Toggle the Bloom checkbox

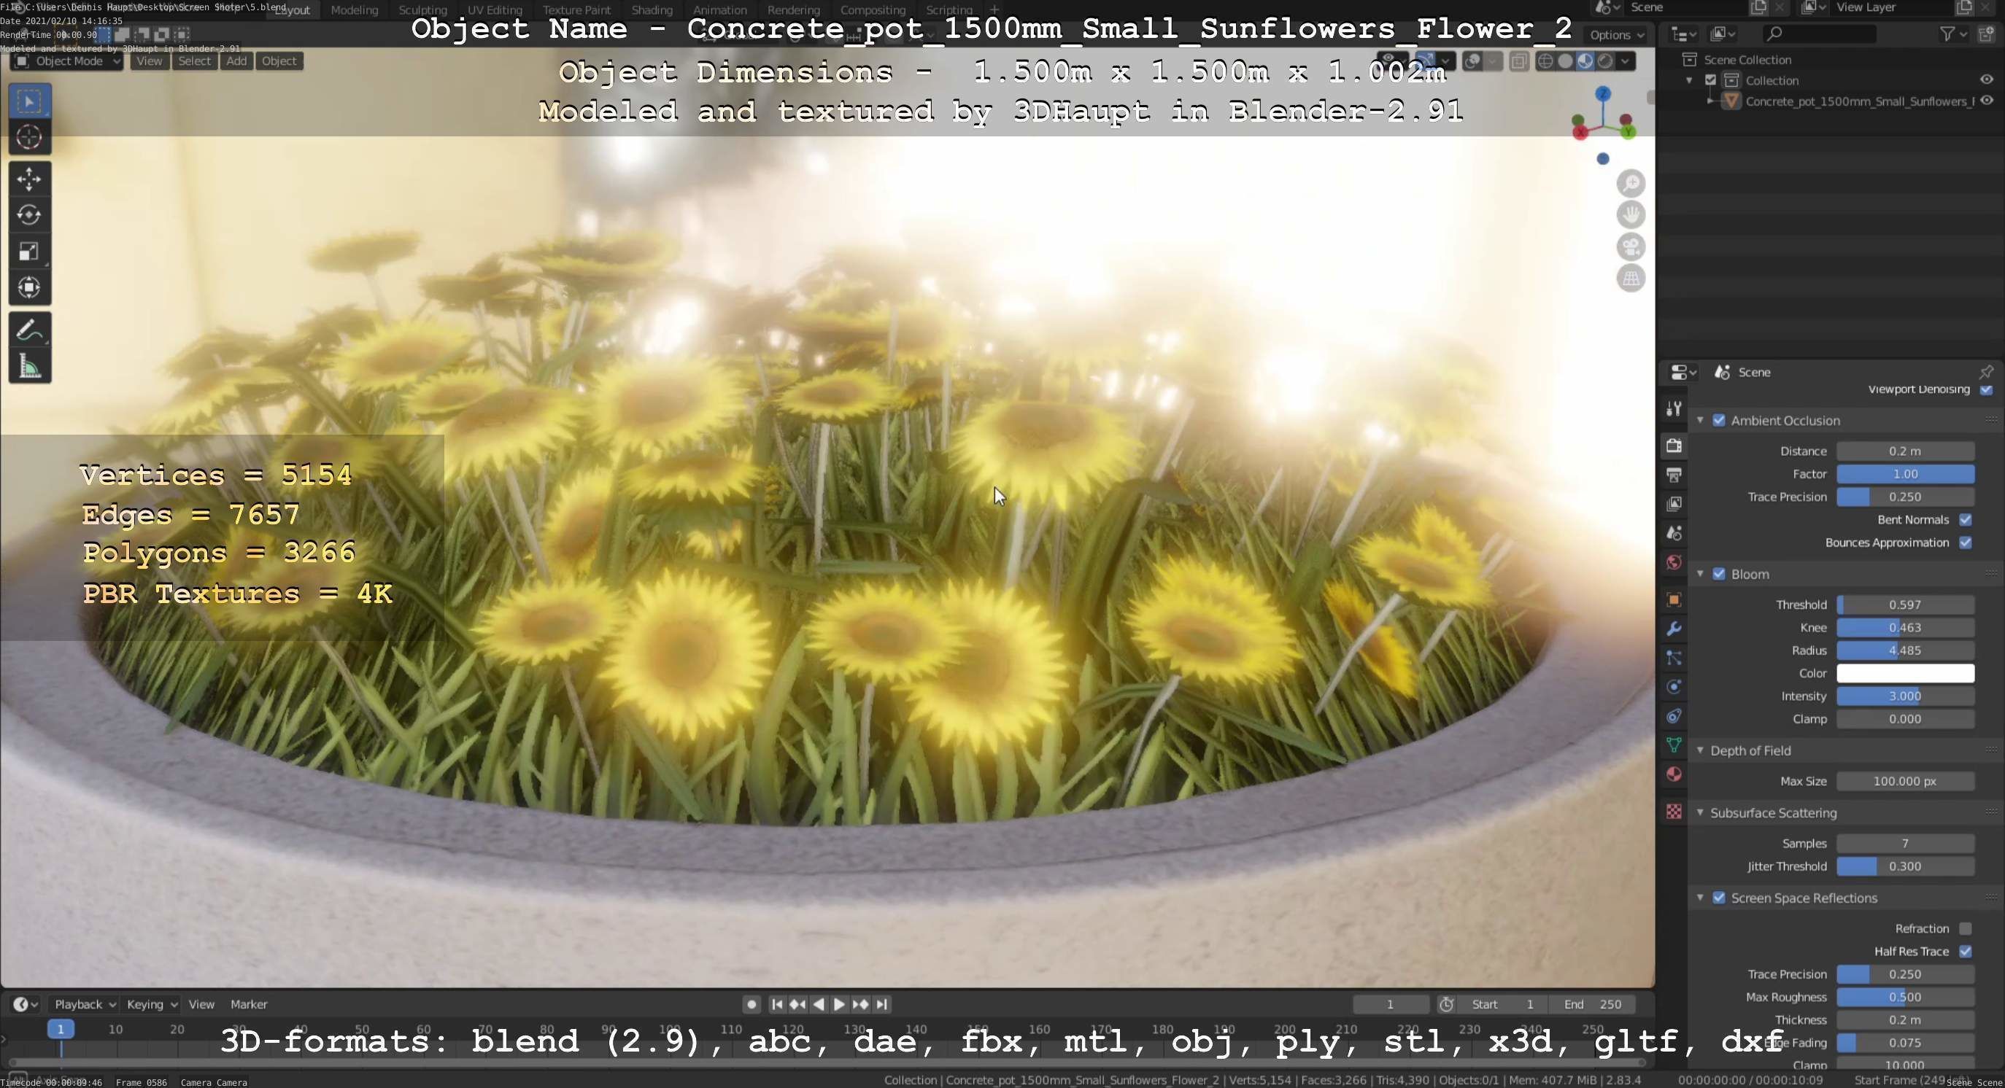pyautogui.click(x=1718, y=574)
